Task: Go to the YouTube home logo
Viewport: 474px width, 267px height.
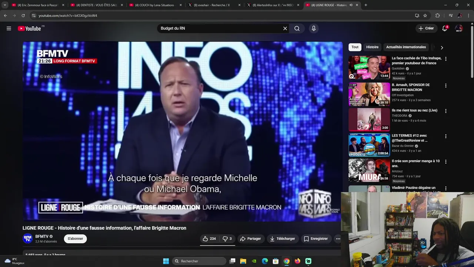Action: point(29,29)
